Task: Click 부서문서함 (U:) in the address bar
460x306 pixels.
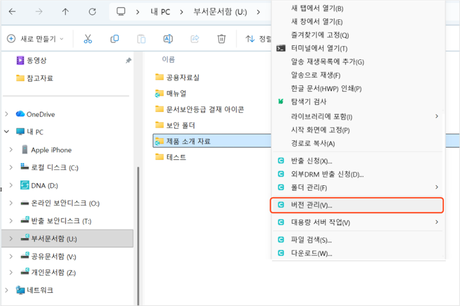Action: pyautogui.click(x=220, y=12)
